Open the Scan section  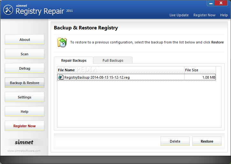click(25, 54)
